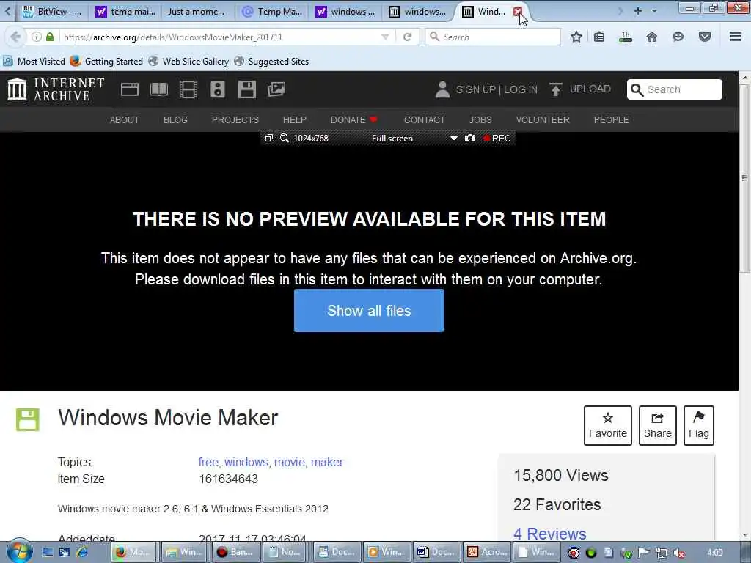The width and height of the screenshot is (751, 563).
Task: Open the BLOG navigation link
Action: pyautogui.click(x=175, y=119)
